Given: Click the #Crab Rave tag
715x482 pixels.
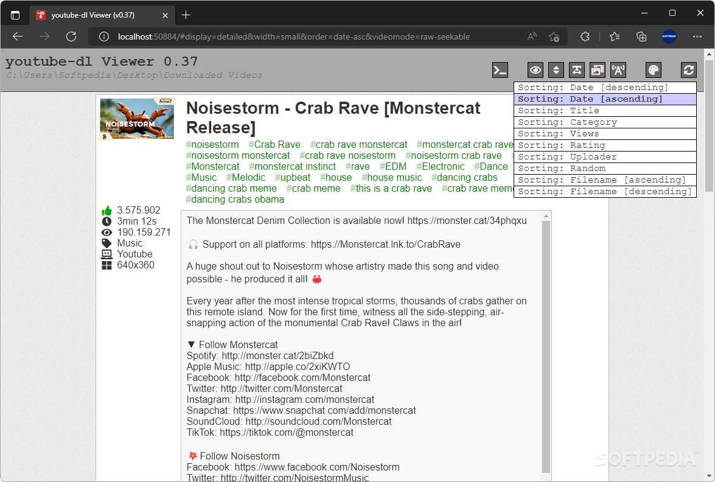Looking at the screenshot, I should 274,145.
